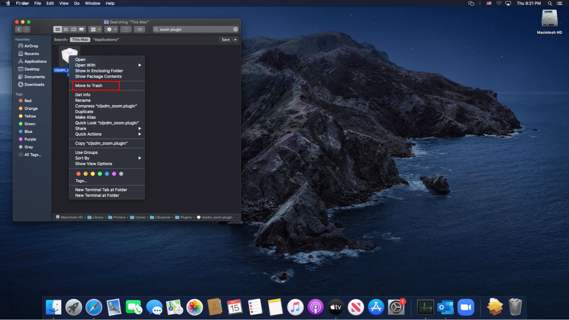The image size is (569, 320).
Task: Go back in Finder window
Action: click(x=19, y=29)
